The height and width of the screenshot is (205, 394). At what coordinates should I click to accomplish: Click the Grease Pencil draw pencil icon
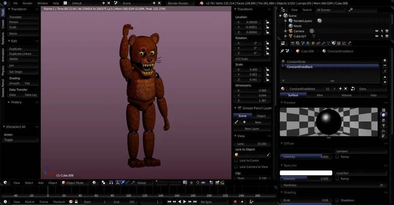(x=236, y=122)
